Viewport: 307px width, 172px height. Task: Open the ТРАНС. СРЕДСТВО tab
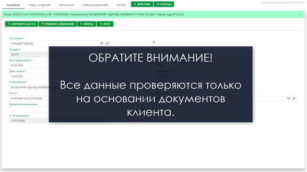point(39,5)
